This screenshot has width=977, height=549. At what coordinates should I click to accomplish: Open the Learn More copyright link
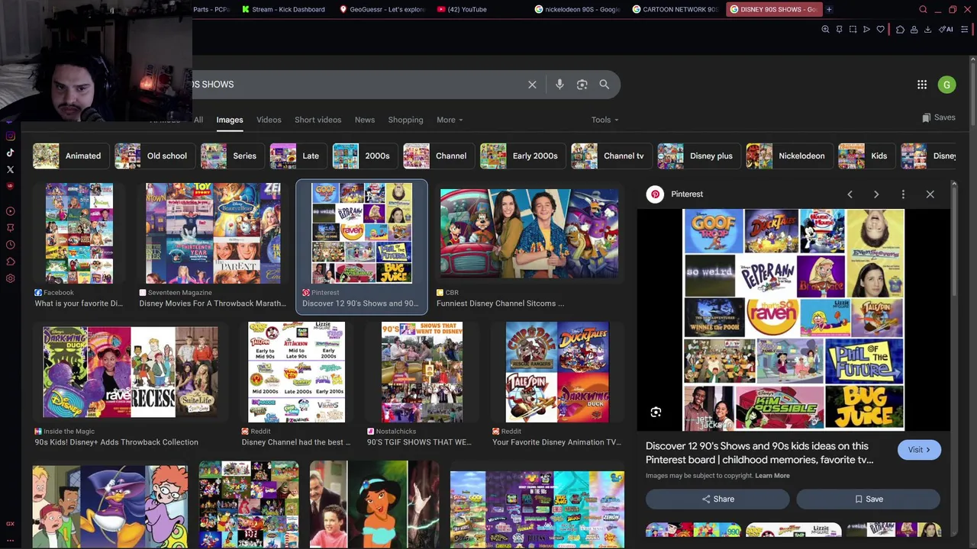click(772, 476)
